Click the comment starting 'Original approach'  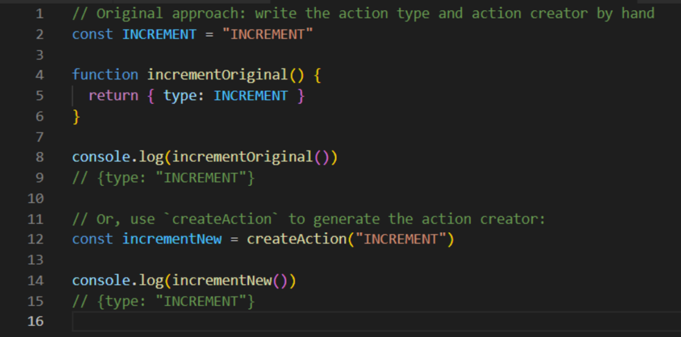coord(363,14)
